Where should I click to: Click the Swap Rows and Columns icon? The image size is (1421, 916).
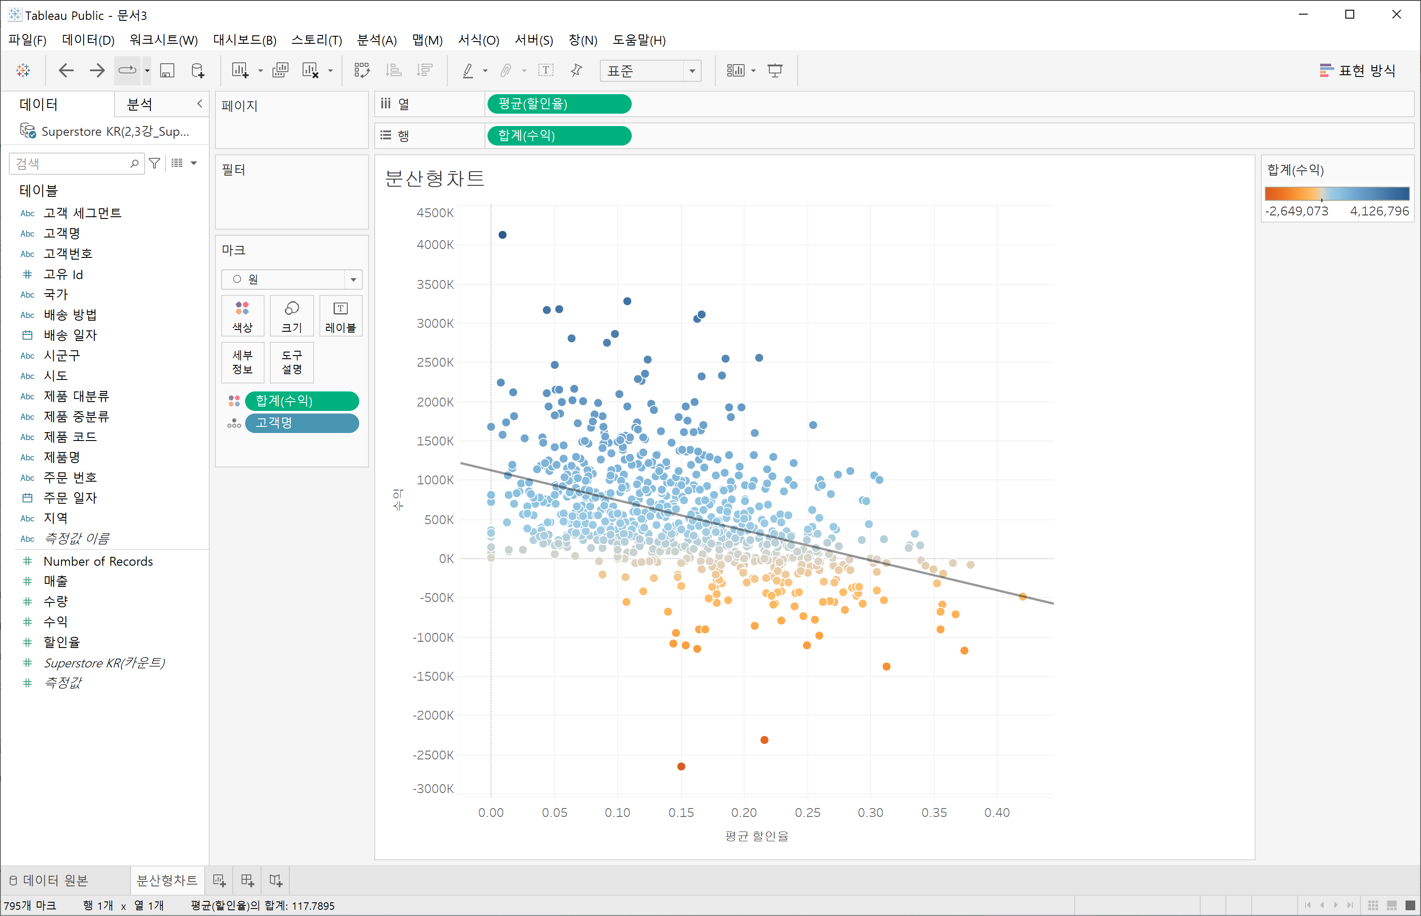tap(361, 70)
